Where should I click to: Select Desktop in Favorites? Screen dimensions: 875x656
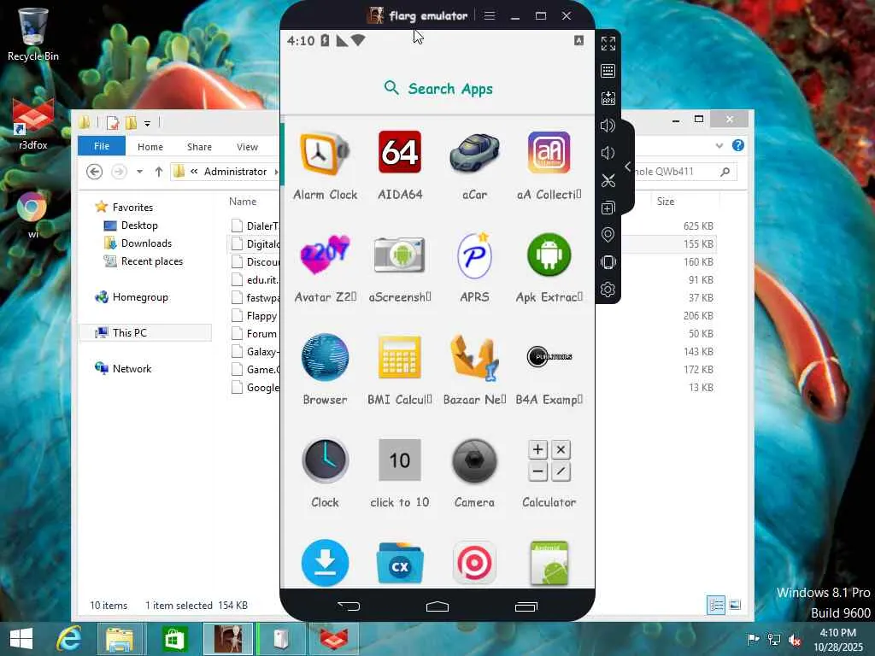pos(139,225)
